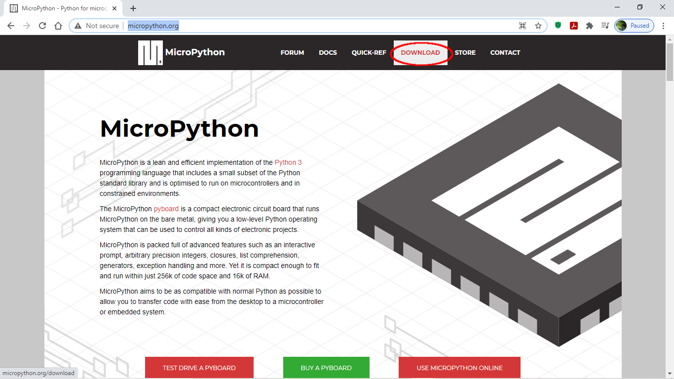Generate a QR code for this page
Image resolution: width=674 pixels, height=379 pixels.
coord(522,25)
